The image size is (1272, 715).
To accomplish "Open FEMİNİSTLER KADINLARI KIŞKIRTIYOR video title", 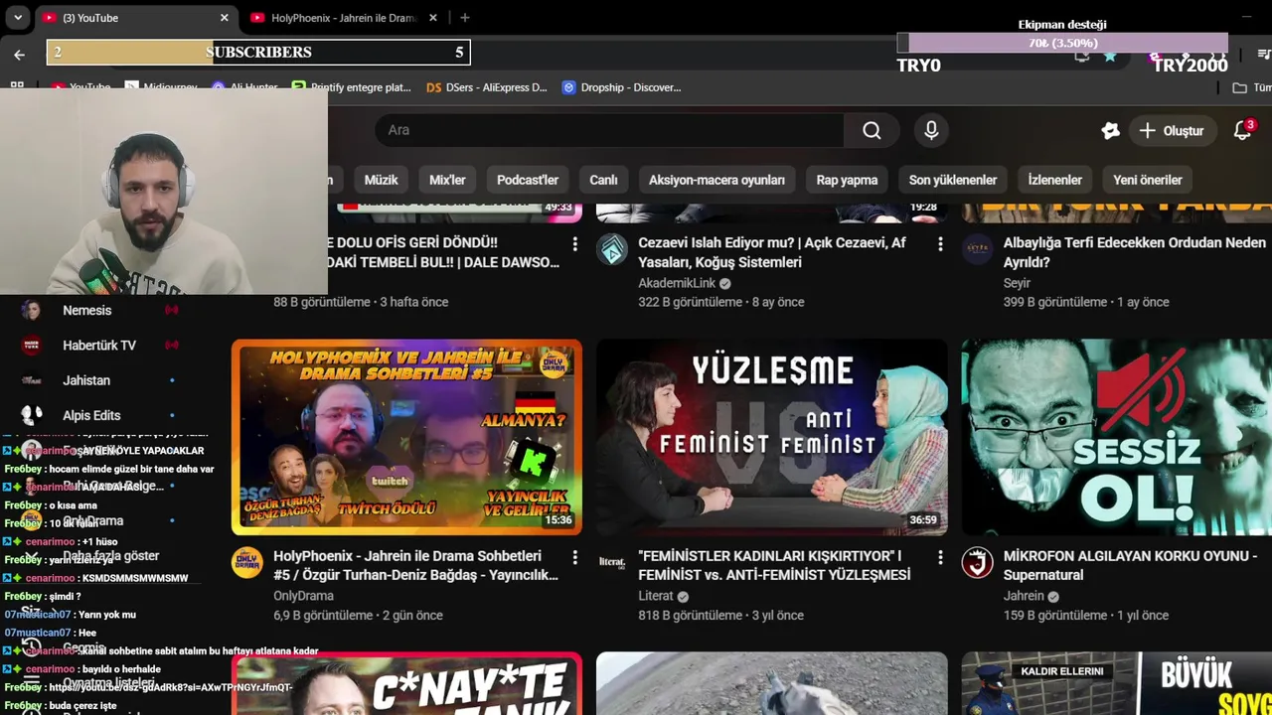I will point(774,565).
